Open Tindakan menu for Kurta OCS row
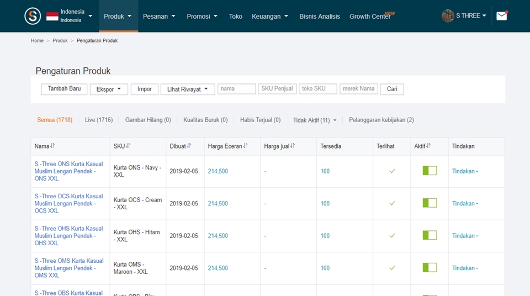 465,203
